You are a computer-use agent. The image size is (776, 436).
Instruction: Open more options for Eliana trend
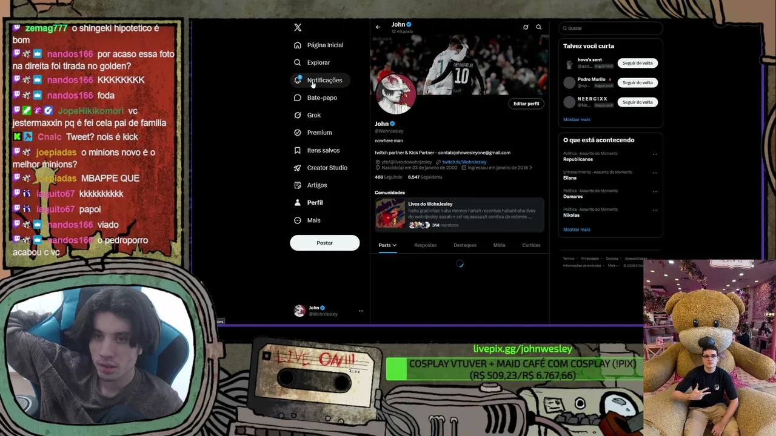(x=655, y=173)
